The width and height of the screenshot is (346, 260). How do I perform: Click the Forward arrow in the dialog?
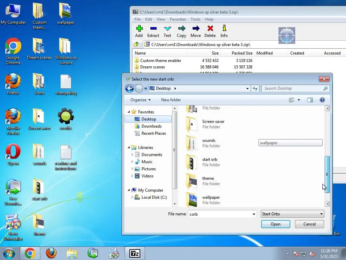(139, 88)
